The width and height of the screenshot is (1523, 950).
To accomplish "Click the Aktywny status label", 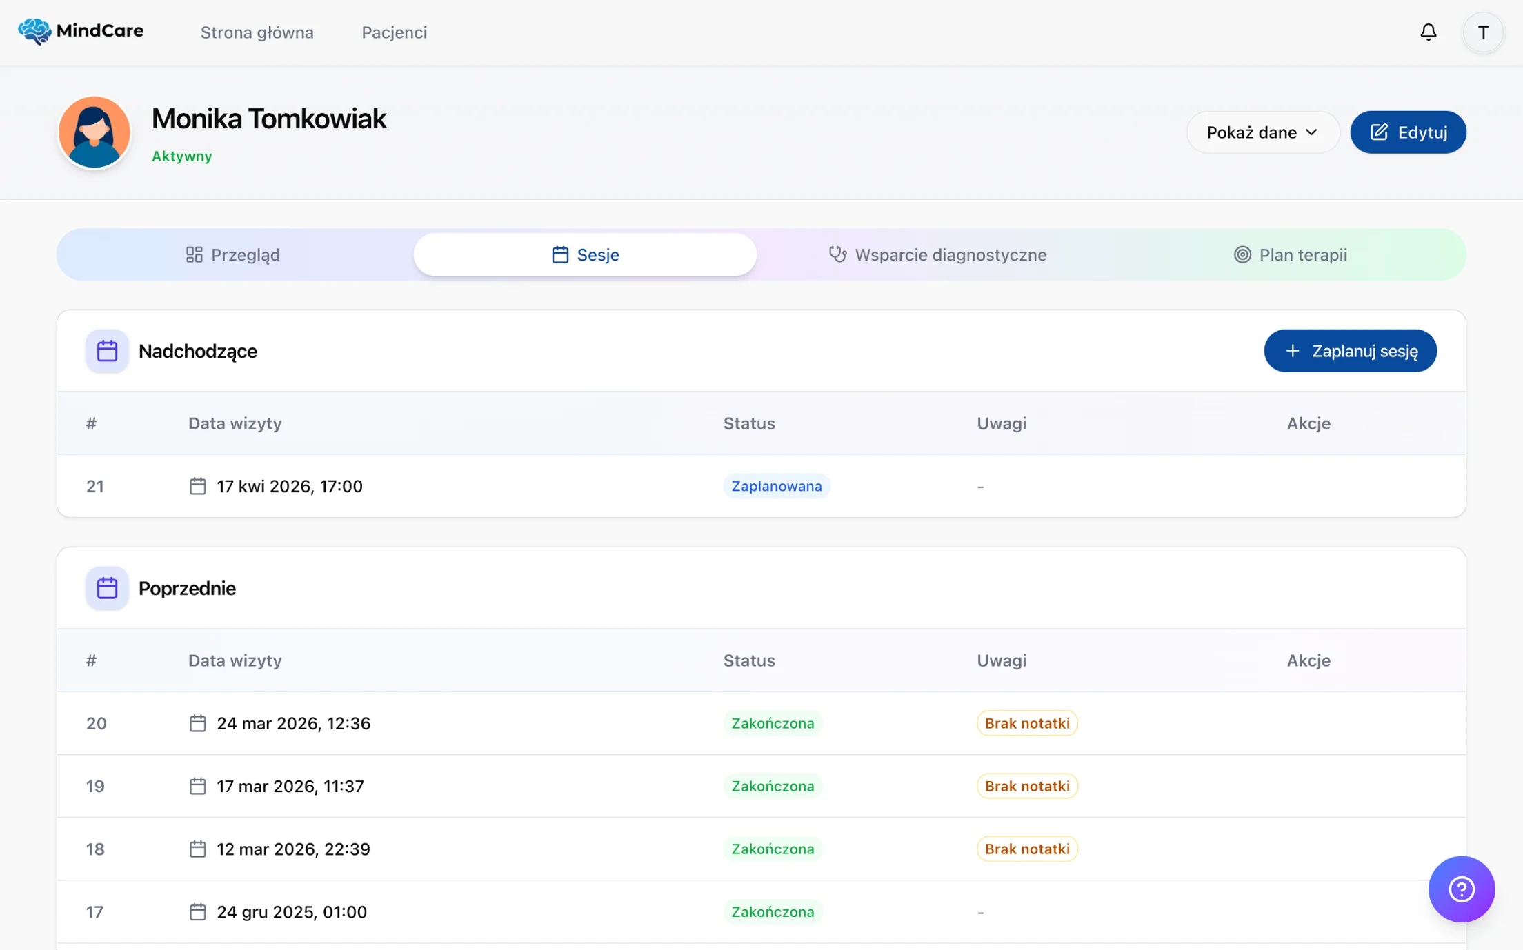I will tap(182, 156).
